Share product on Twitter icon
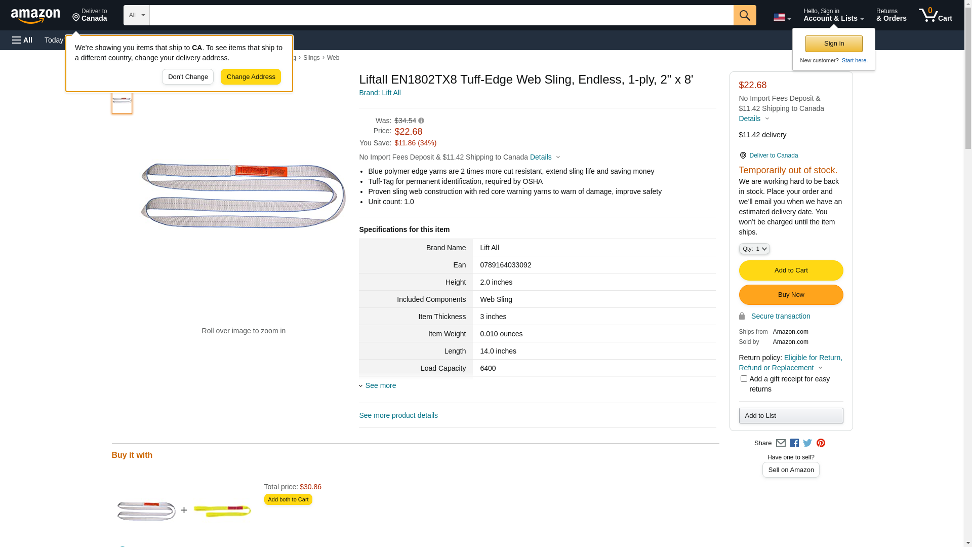Image resolution: width=972 pixels, height=547 pixels. pos(807,443)
